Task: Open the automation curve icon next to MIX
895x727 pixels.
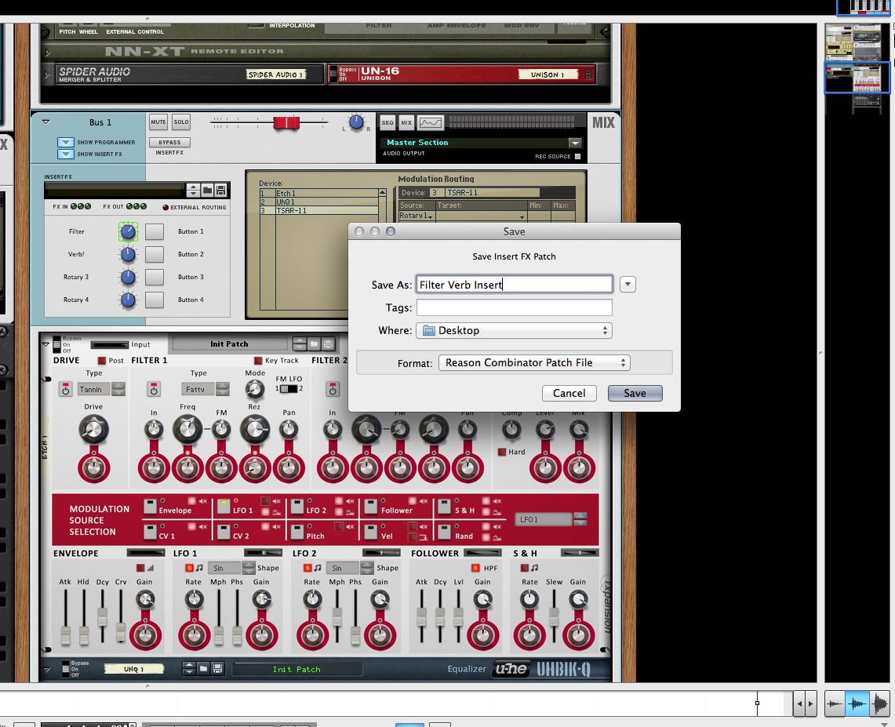Action: (431, 122)
